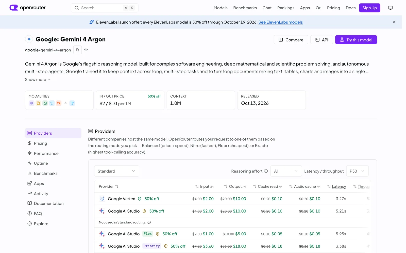The height and width of the screenshot is (253, 406).
Task: Sort table by Input price
Action: pos(204,186)
